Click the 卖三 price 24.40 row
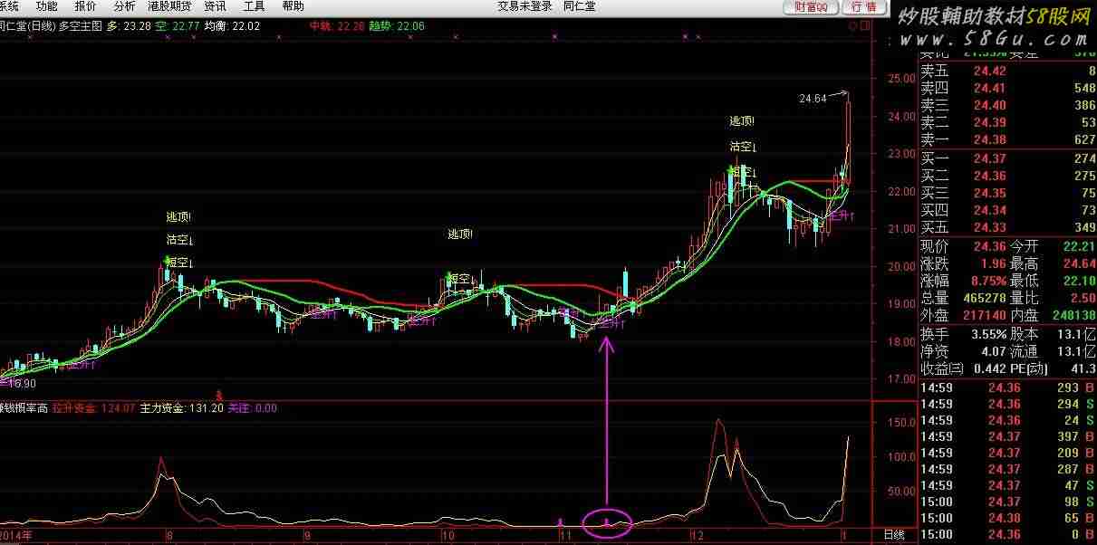This screenshot has height=545, width=1097. [1007, 106]
